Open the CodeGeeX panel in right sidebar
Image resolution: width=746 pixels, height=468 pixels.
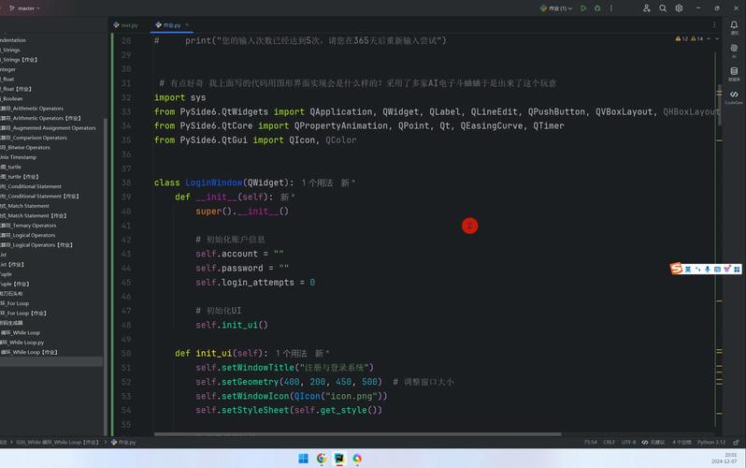[x=734, y=96]
